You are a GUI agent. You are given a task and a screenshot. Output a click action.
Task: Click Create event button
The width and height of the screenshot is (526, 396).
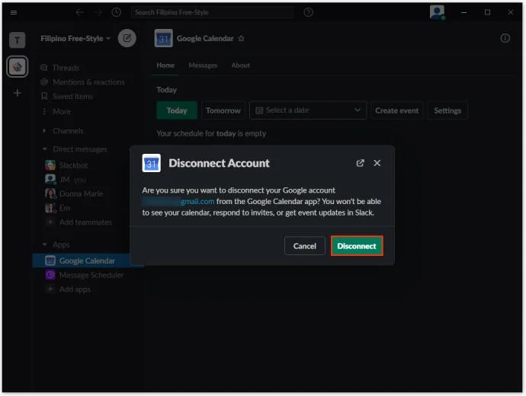click(x=397, y=110)
